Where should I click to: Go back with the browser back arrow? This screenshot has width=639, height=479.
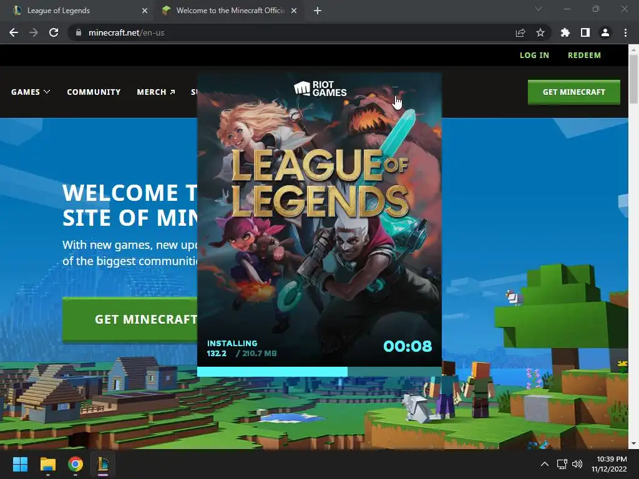(14, 32)
